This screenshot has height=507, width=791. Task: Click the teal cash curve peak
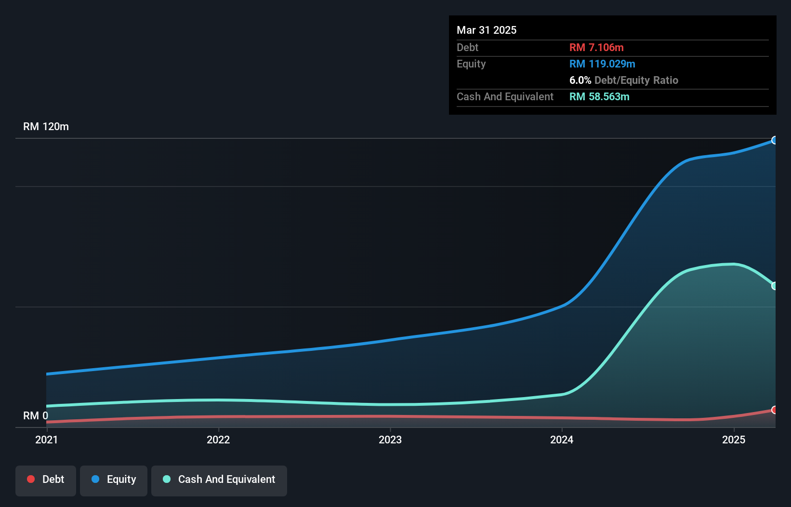pos(727,264)
